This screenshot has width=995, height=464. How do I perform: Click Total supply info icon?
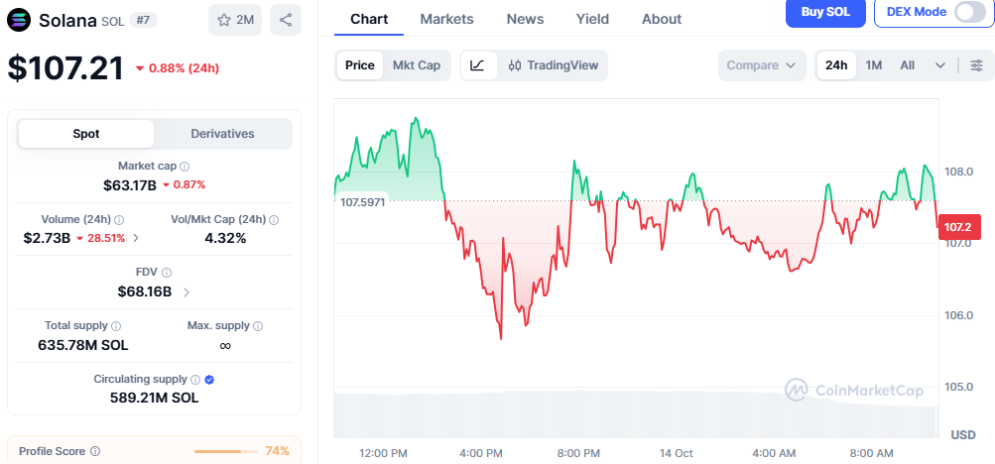point(116,326)
